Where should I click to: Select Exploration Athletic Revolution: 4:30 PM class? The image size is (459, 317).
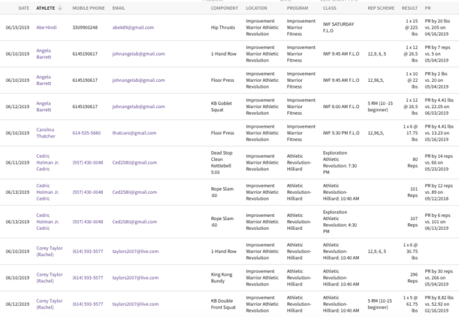pyautogui.click(x=340, y=221)
